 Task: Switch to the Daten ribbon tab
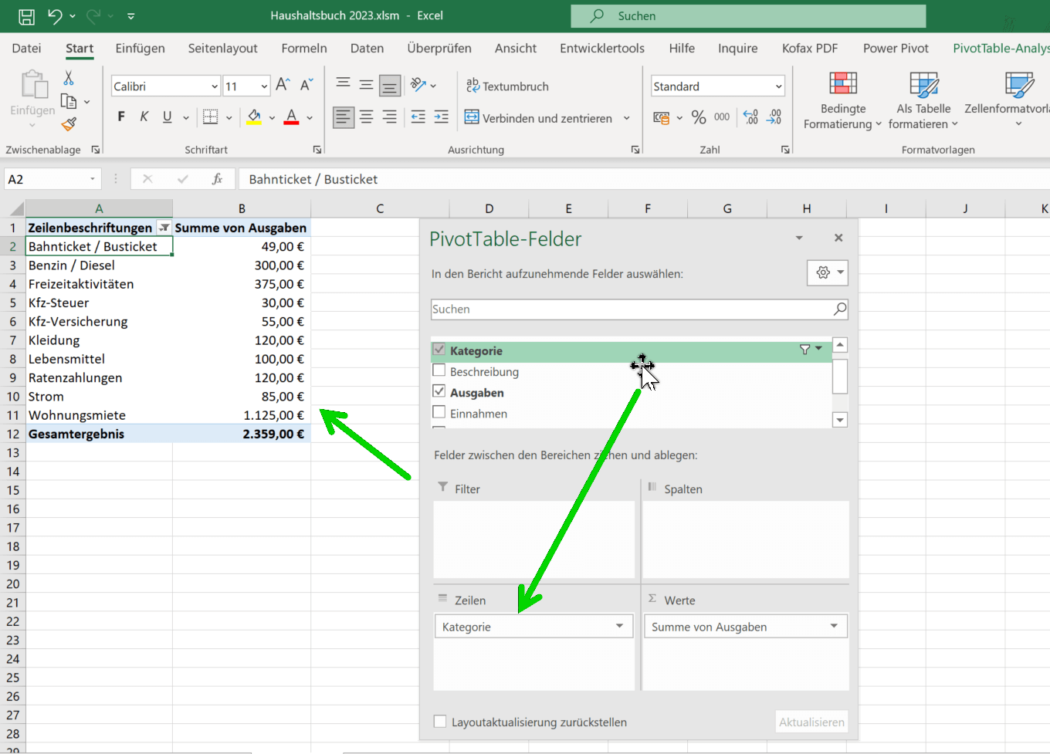point(367,48)
